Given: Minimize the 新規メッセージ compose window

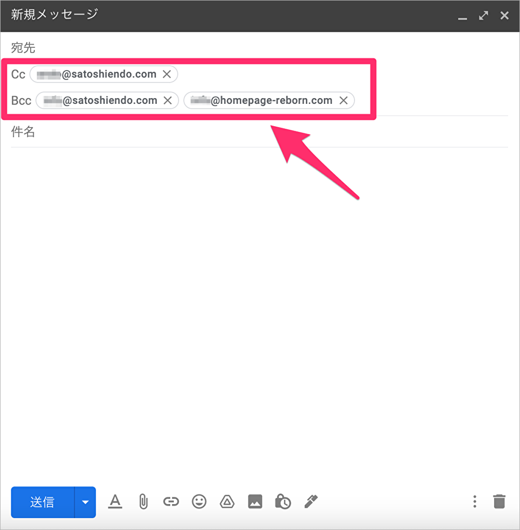Looking at the screenshot, I should click(462, 17).
